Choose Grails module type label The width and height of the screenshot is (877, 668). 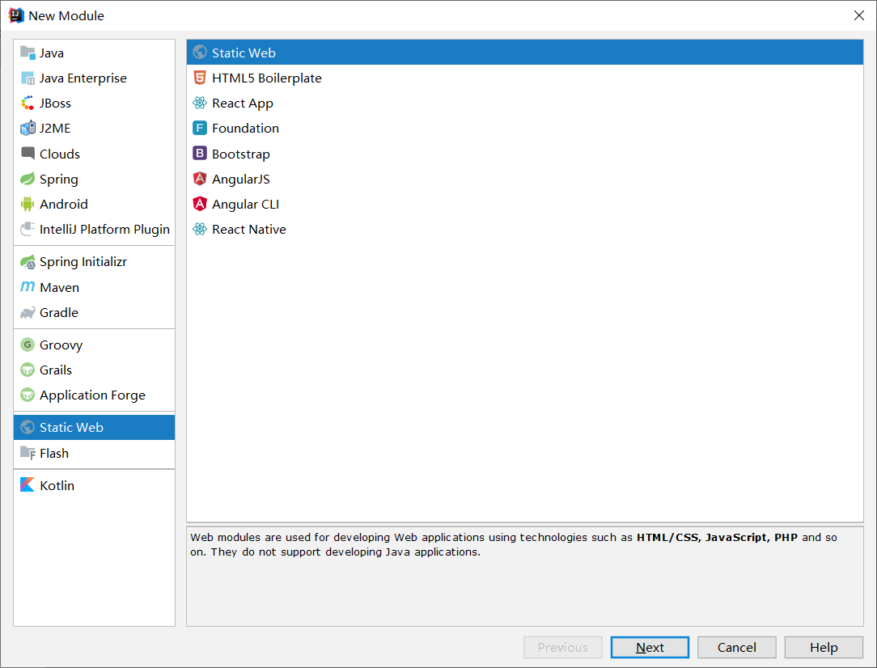point(55,370)
